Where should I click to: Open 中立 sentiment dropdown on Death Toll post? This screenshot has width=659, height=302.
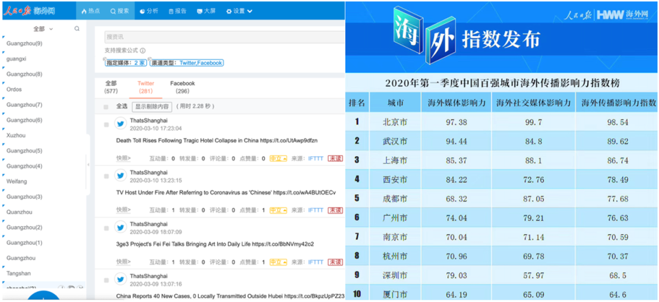pos(278,159)
